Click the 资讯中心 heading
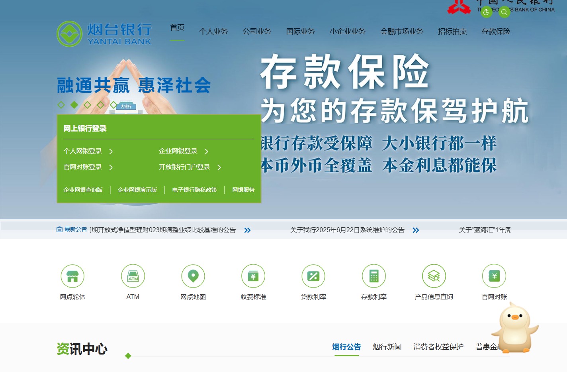 82,349
